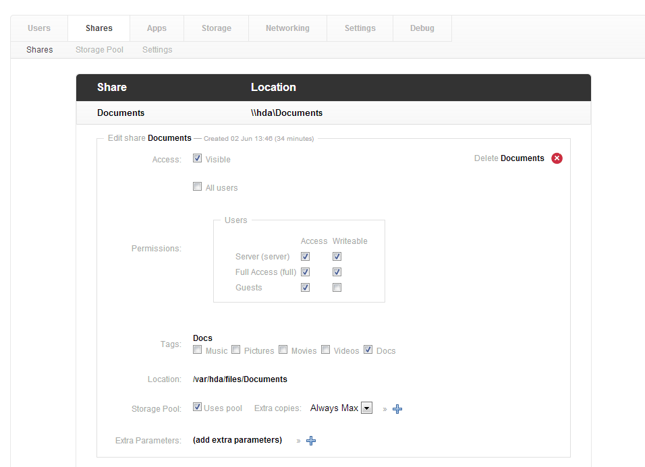Select the Shares sub-tab
Viewport: 645px width, 467px height.
tap(40, 50)
